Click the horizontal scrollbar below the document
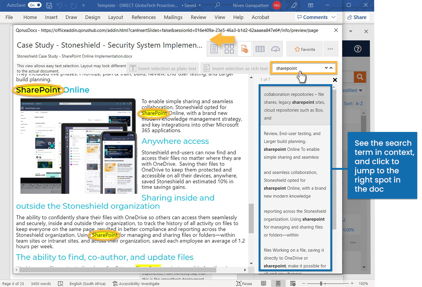 tap(129, 270)
